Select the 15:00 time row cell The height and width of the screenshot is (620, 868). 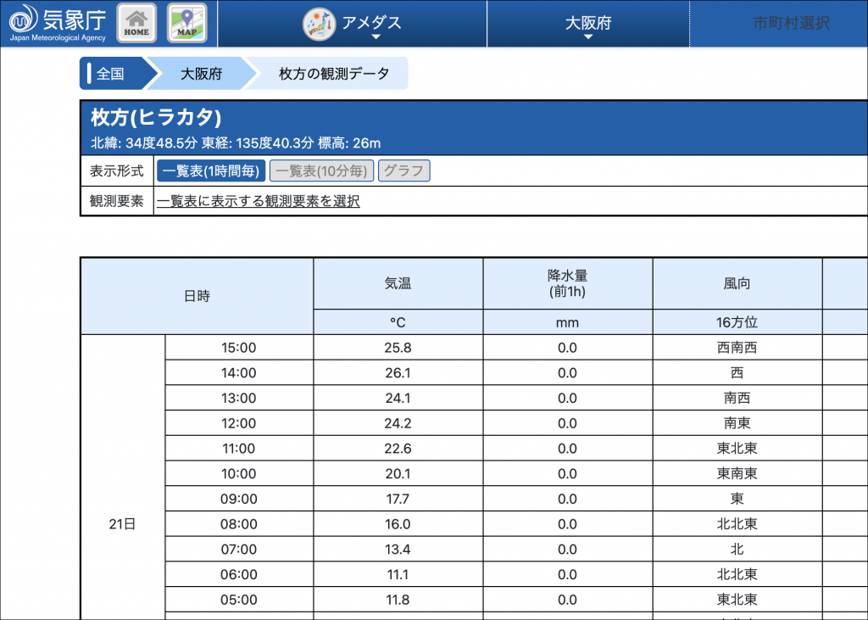click(x=238, y=348)
